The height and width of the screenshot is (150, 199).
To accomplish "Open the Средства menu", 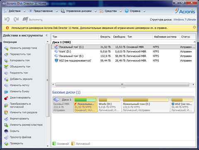I will 111,11.
